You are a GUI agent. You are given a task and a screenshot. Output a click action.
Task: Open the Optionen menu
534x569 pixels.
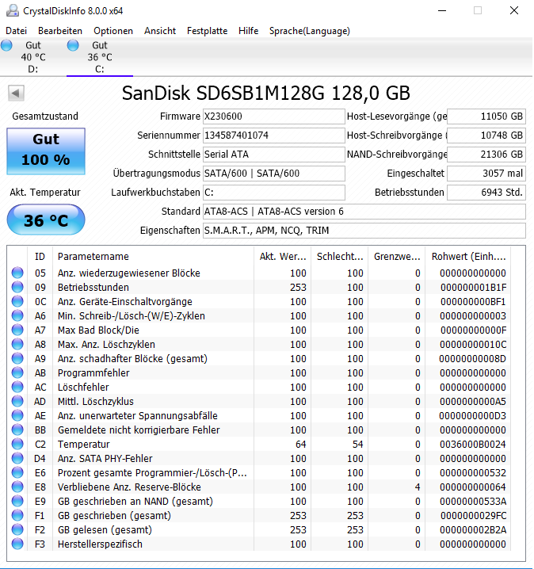pos(113,31)
